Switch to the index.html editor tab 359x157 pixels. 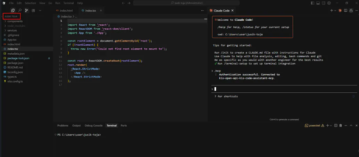click(66, 11)
